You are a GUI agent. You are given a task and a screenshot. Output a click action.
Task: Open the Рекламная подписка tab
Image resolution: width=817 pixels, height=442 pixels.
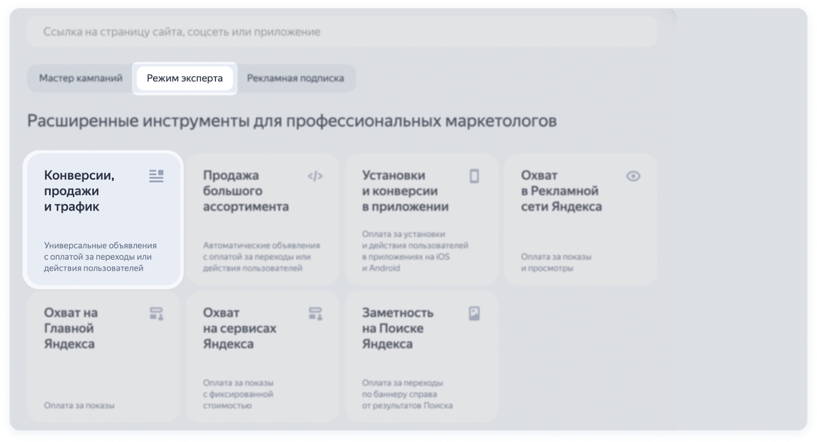(x=295, y=78)
